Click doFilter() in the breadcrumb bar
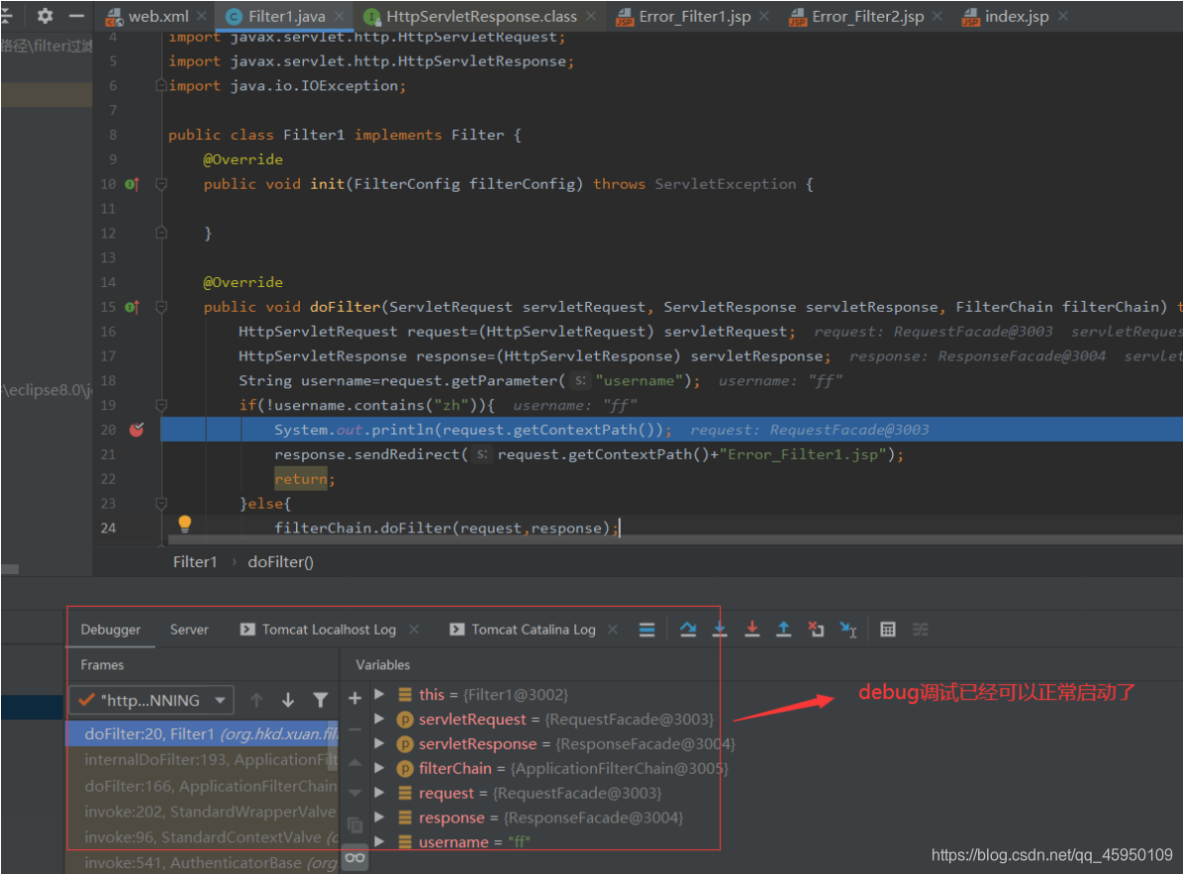Viewport: 1183px width, 874px height. click(280, 561)
